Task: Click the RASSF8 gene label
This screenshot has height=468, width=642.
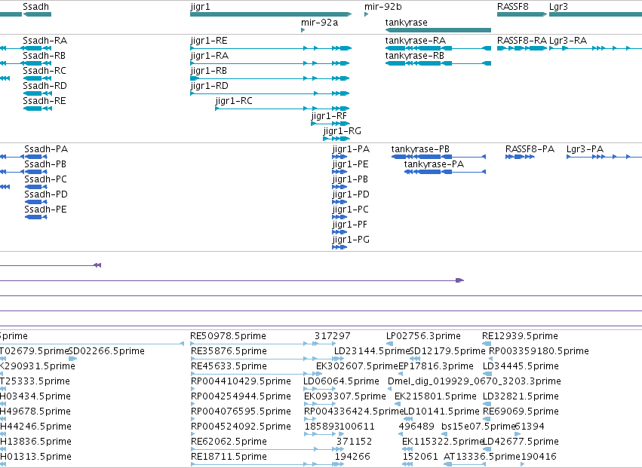Action: tap(512, 7)
